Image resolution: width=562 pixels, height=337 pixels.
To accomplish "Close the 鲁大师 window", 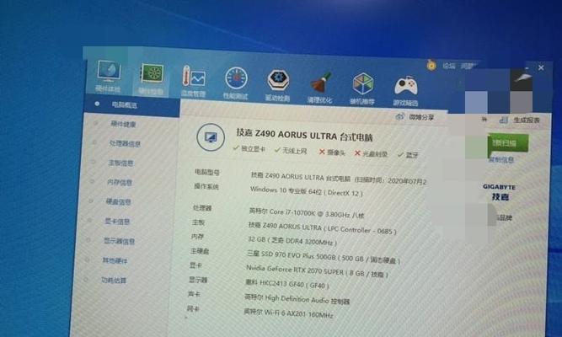I will coord(541,67).
